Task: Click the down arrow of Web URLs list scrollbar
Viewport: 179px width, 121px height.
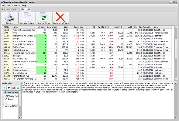Action: coord(20,117)
